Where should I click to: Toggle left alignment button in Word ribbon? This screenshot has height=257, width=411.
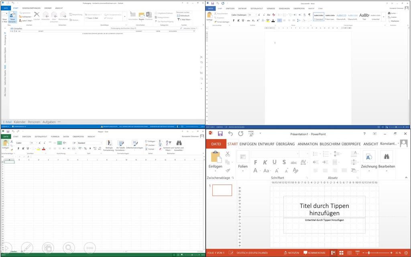tap(280, 20)
